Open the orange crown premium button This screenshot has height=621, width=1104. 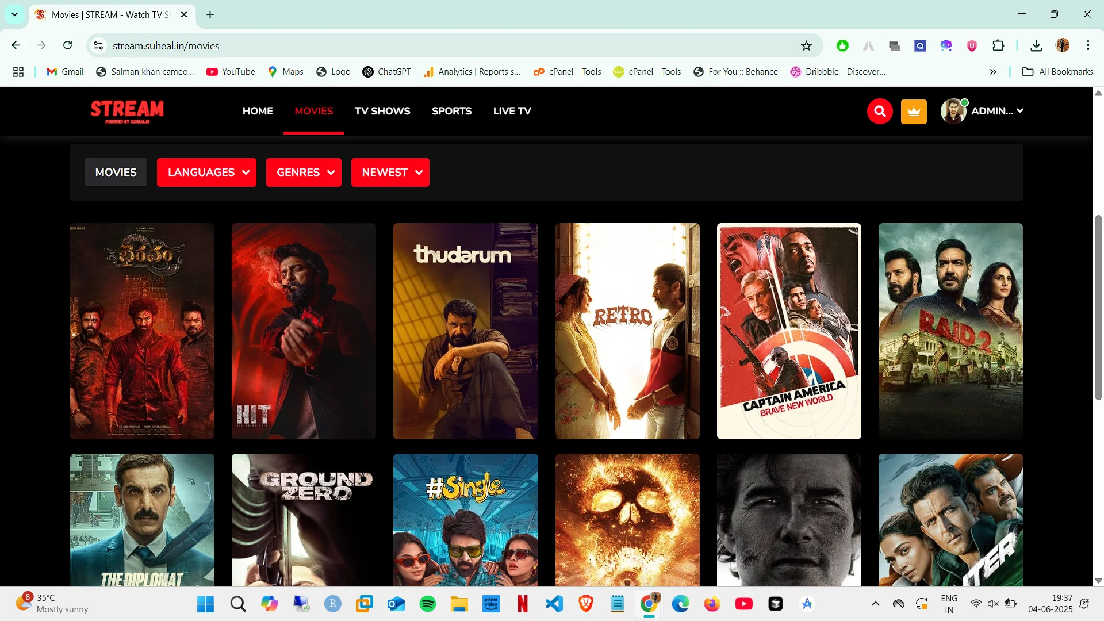point(914,111)
